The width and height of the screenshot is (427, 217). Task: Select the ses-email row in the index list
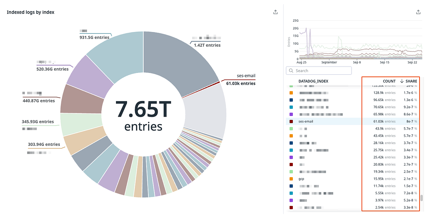[320, 121]
